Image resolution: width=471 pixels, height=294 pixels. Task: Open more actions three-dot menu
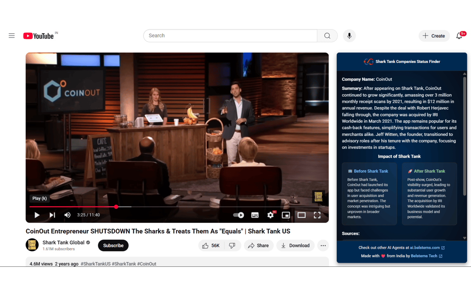click(323, 245)
